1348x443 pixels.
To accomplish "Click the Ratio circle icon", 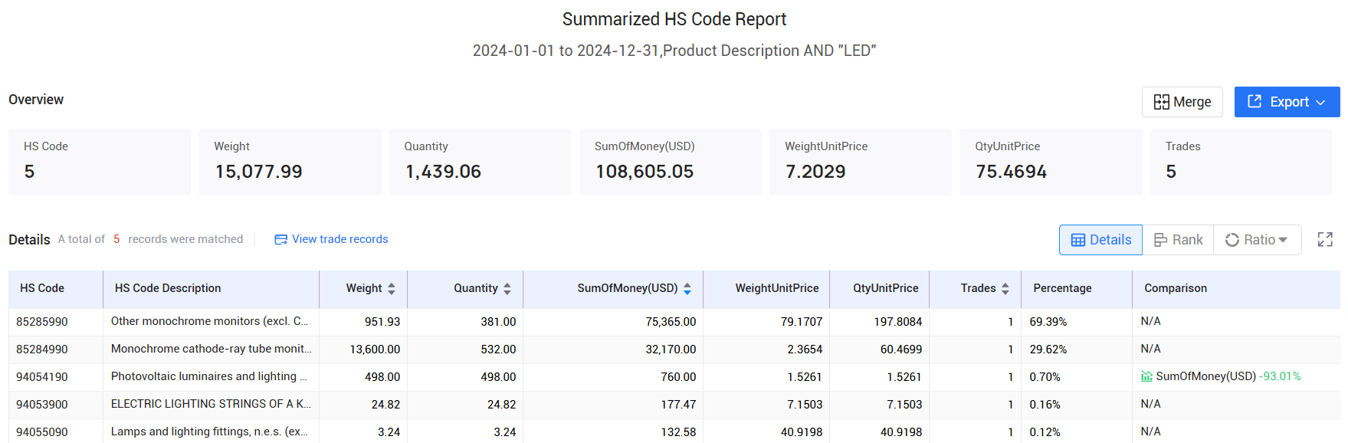I will click(1232, 240).
